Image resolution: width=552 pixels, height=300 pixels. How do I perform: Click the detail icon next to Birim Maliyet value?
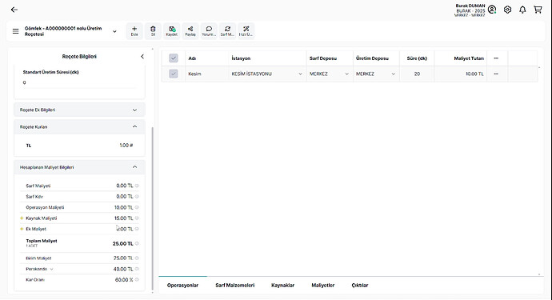137,258
